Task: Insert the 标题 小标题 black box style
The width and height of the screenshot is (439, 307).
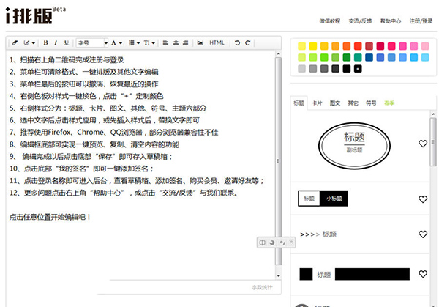Action: pyautogui.click(x=323, y=199)
